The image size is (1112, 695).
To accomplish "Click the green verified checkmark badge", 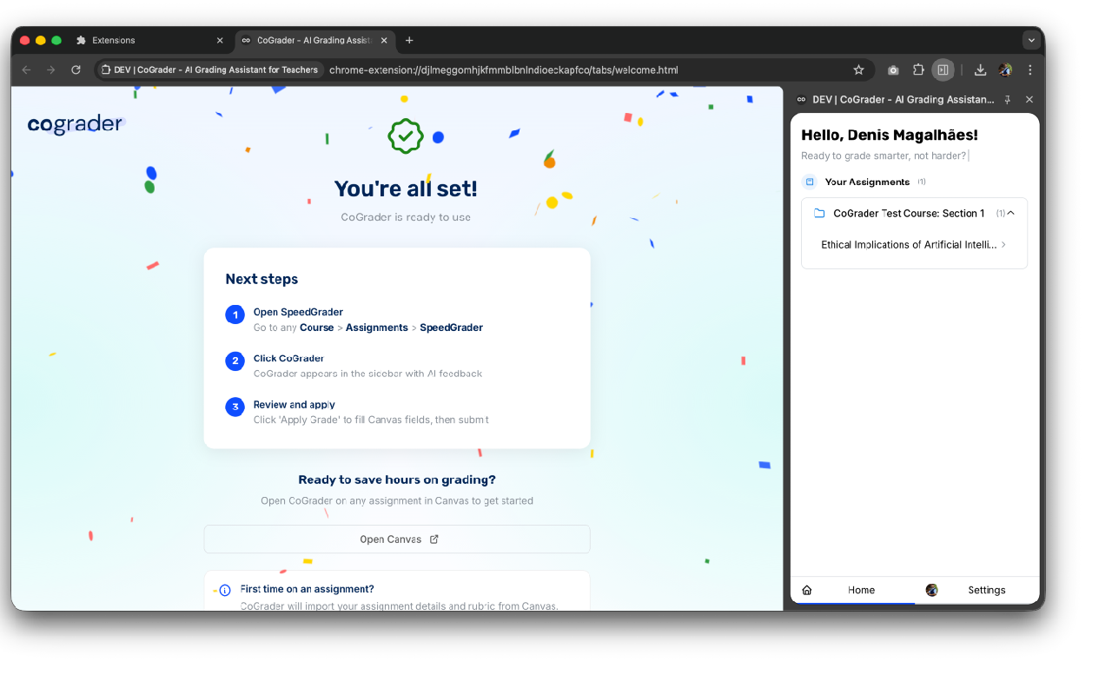I will (x=406, y=136).
